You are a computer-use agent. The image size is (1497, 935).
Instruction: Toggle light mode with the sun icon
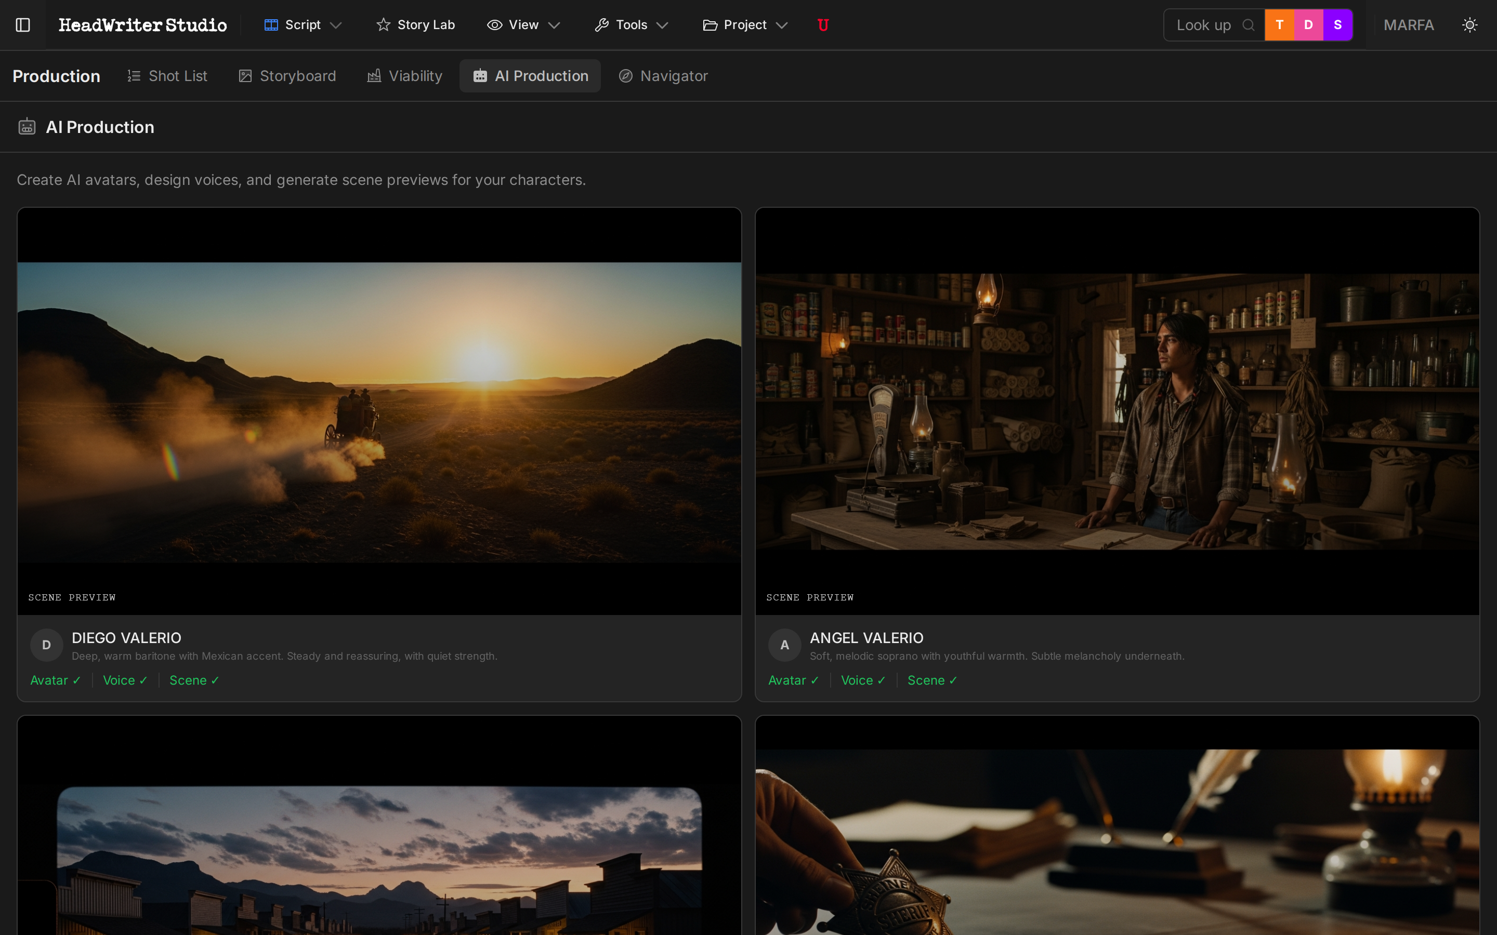tap(1470, 25)
